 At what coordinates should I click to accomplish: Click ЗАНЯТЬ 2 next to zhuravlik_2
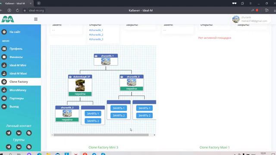tap(93, 121)
